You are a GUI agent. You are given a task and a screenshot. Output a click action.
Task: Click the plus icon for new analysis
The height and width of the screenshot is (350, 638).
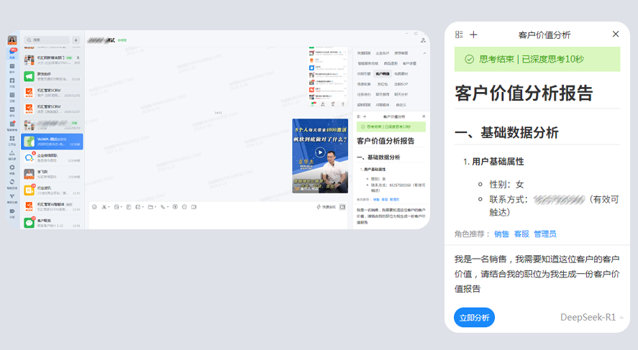[473, 34]
